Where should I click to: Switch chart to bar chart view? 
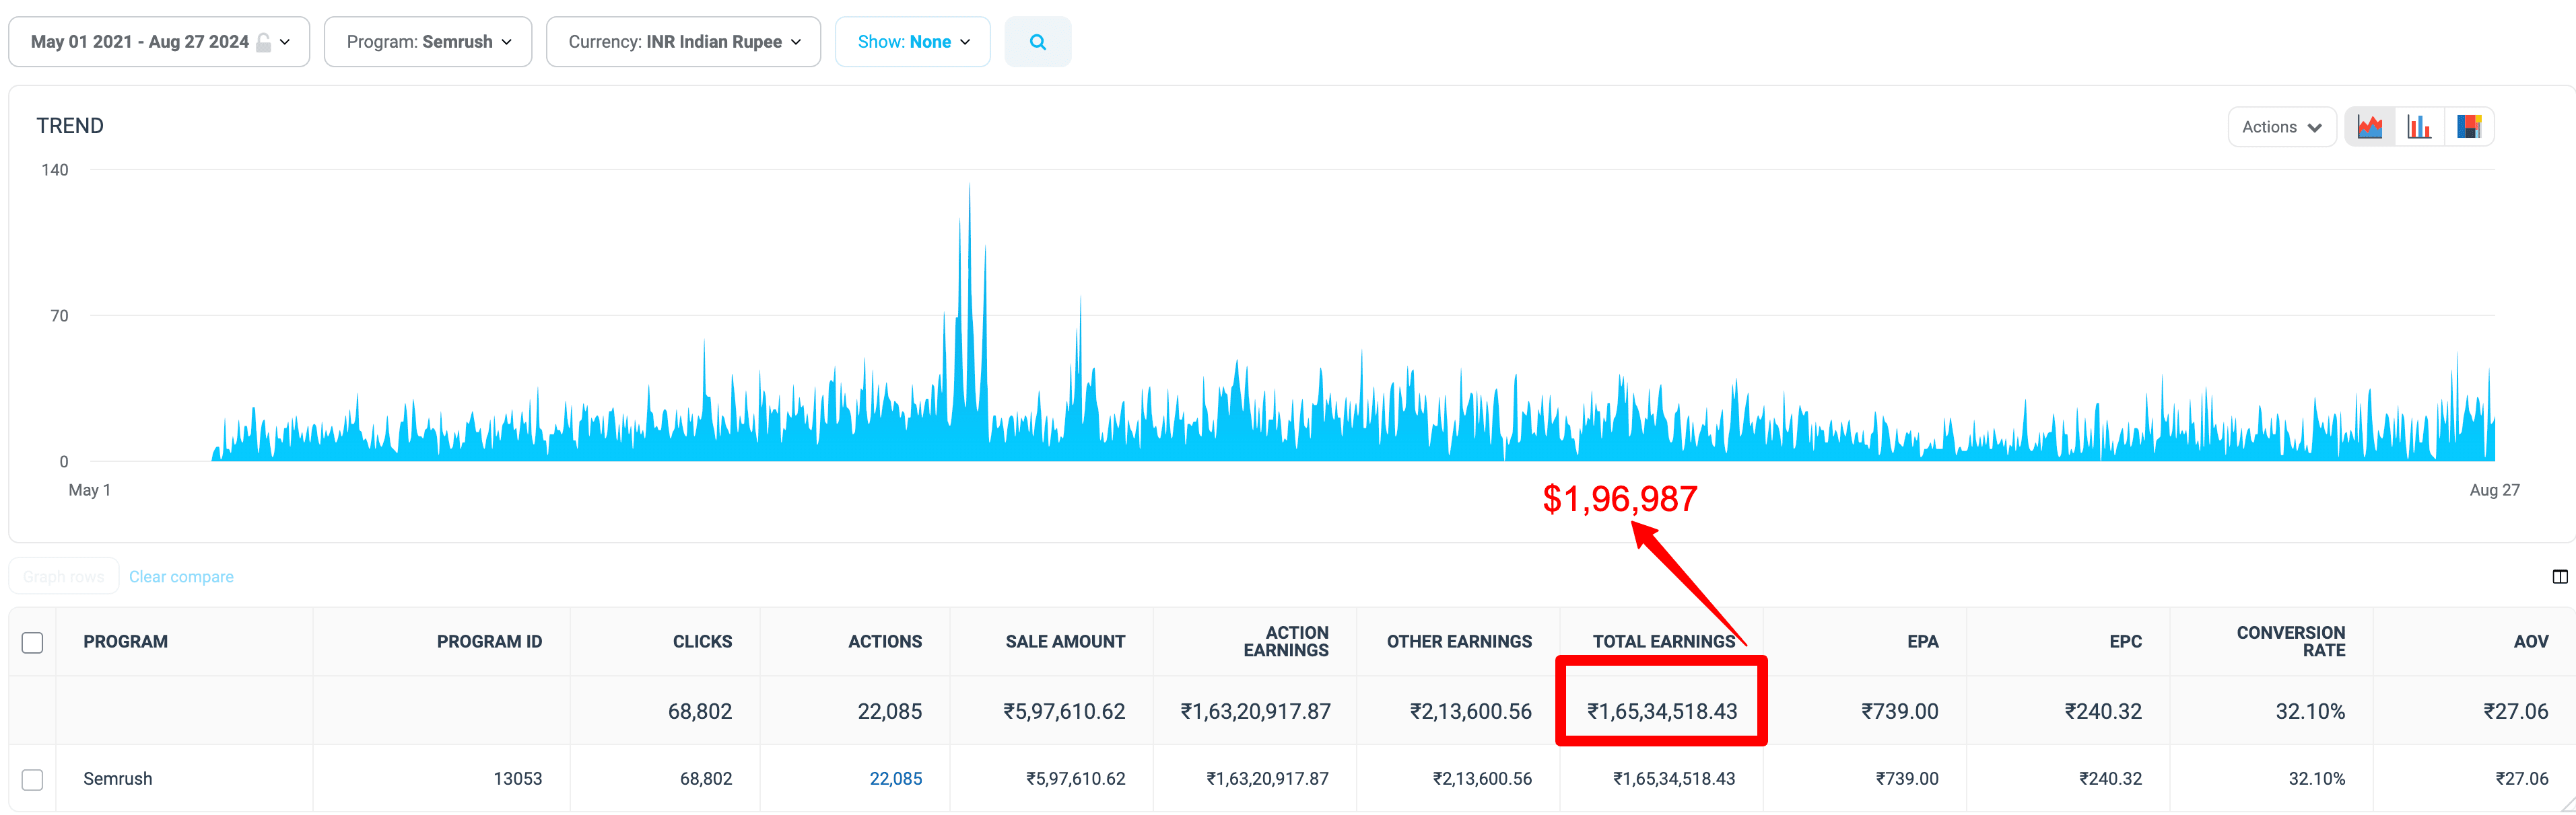coord(2418,126)
